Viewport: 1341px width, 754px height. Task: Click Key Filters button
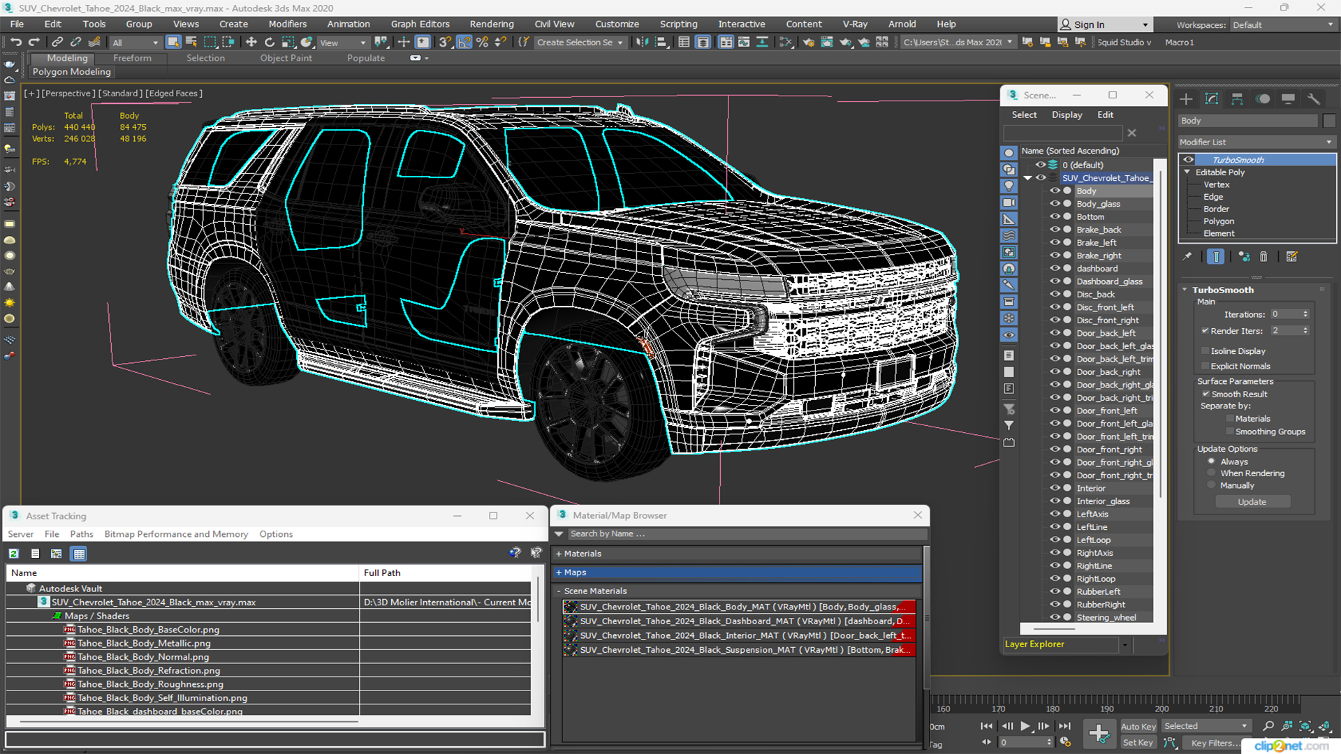click(x=1216, y=743)
